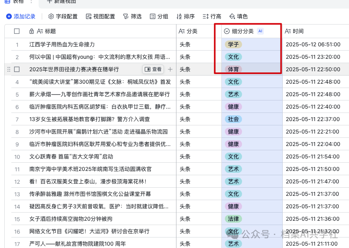Click title 传承醉翁雅趣 滁州市图书馆围棋文化公益课堂开幕
349x248 pixels.
90,194
